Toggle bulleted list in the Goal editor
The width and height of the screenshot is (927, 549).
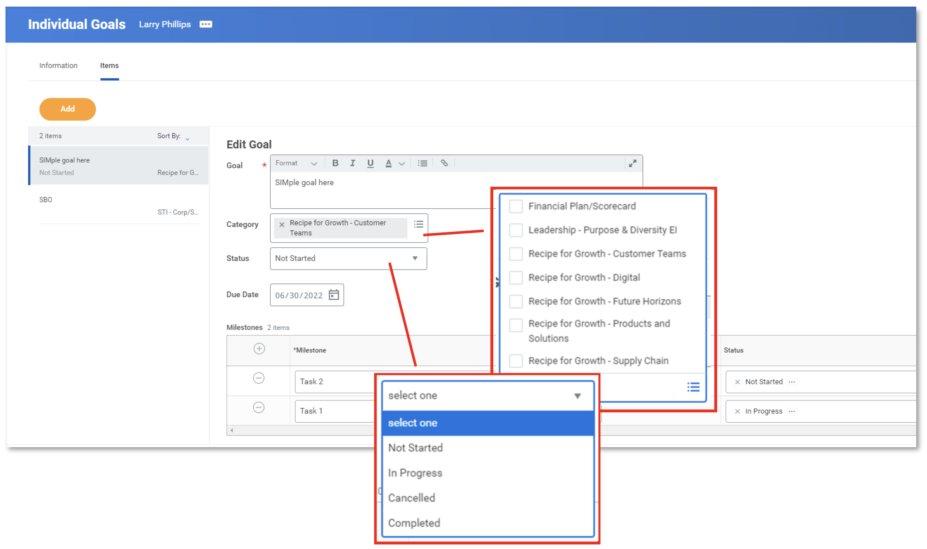(422, 163)
